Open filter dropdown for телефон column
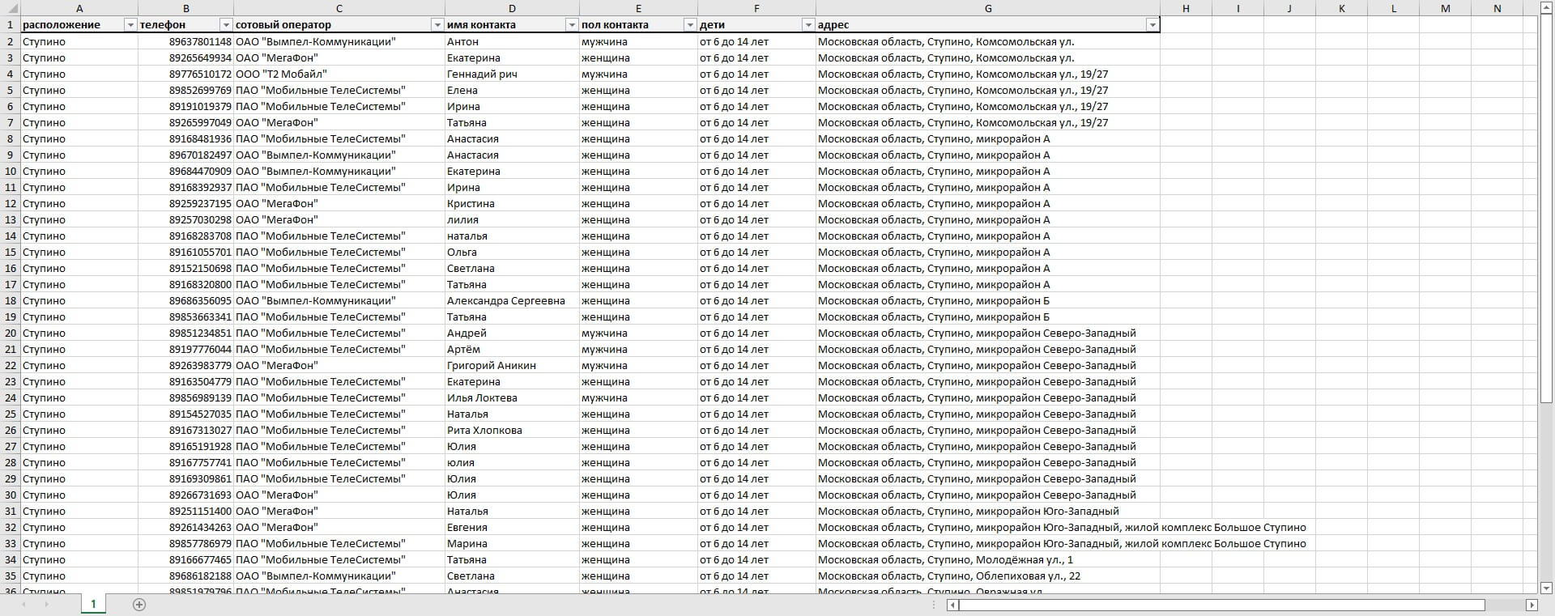The image size is (1555, 616). [227, 25]
